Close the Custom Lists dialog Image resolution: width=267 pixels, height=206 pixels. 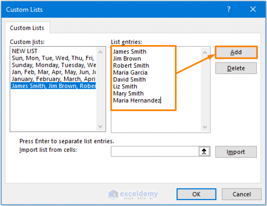(x=253, y=9)
